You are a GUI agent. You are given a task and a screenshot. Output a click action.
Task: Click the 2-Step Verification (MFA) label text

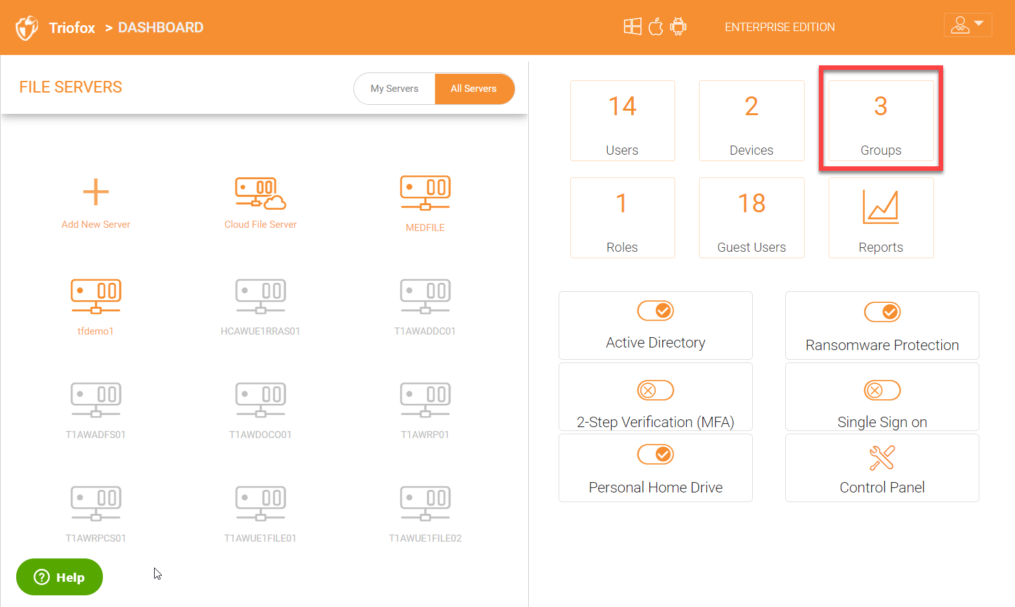pos(656,422)
